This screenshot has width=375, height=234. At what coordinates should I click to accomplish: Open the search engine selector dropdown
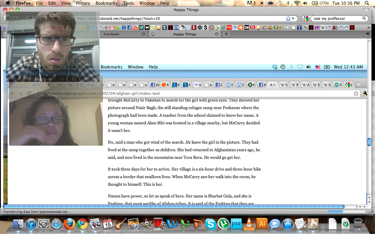click(307, 18)
